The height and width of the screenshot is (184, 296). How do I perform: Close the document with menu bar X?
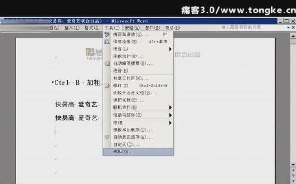(293, 28)
